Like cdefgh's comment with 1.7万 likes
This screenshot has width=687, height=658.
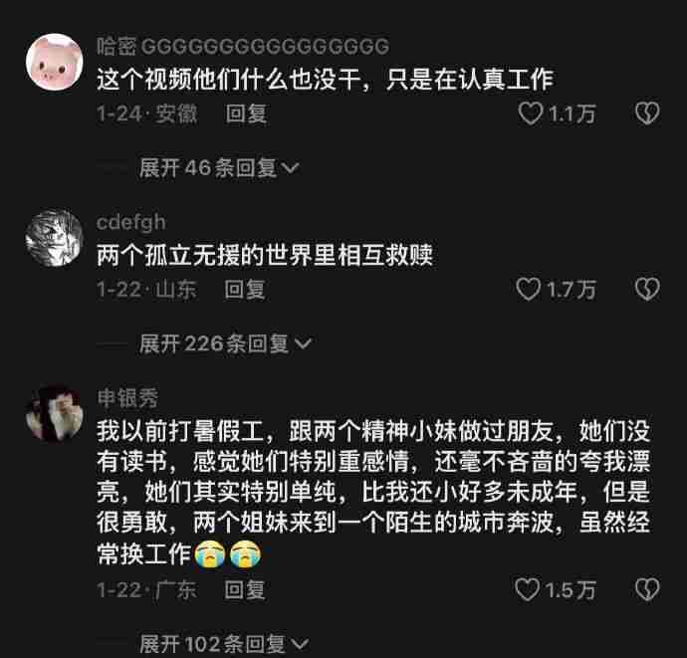529,290
